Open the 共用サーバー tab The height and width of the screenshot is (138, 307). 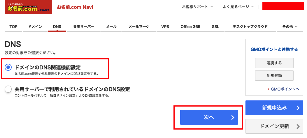tap(84, 26)
